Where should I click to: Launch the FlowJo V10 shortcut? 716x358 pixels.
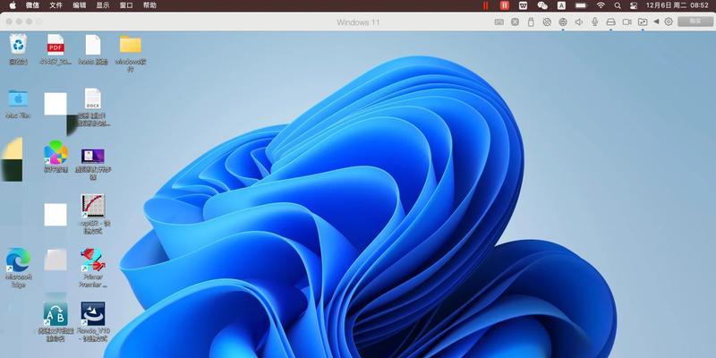[93, 321]
